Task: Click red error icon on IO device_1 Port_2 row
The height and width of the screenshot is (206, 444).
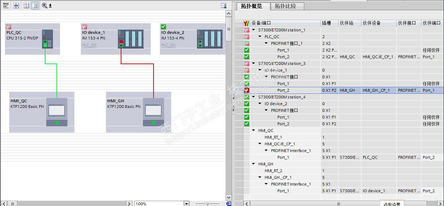Action: point(247,90)
